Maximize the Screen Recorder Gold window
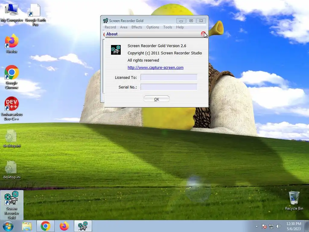 pyautogui.click(x=191, y=21)
